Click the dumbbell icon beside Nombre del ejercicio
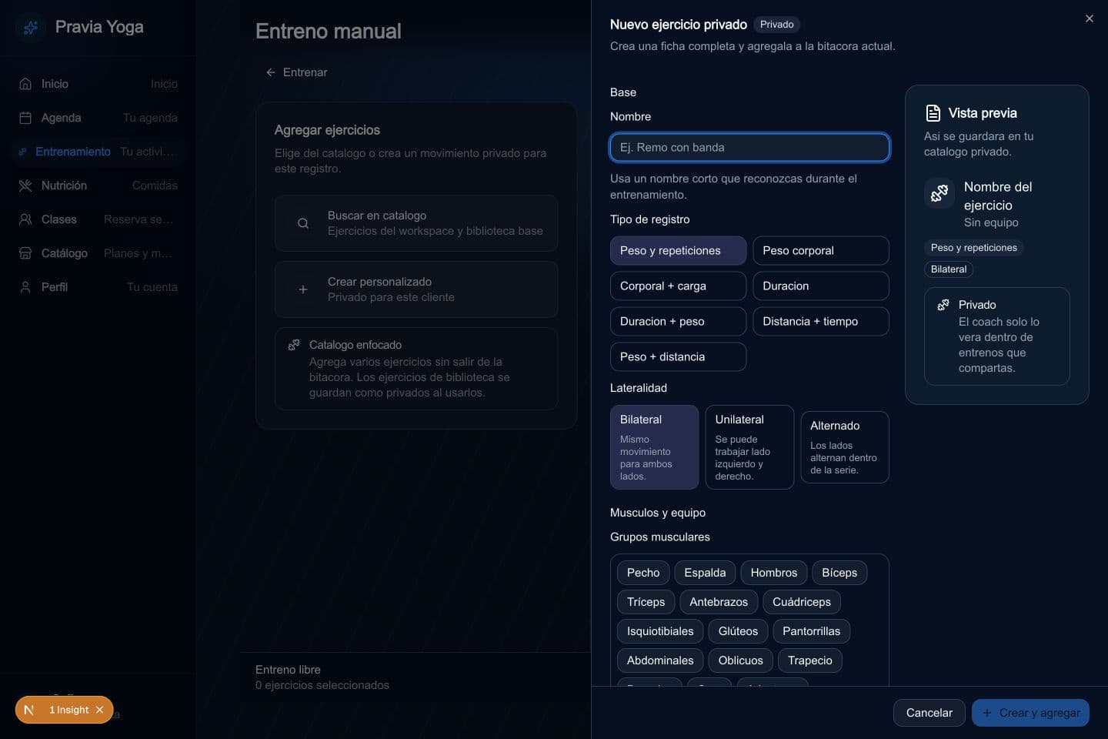Image resolution: width=1108 pixels, height=739 pixels. click(x=939, y=193)
